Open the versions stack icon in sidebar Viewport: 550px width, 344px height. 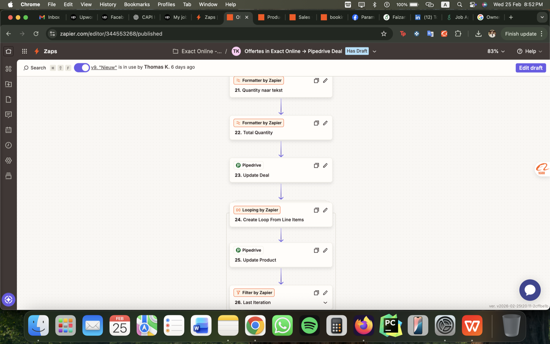8,176
